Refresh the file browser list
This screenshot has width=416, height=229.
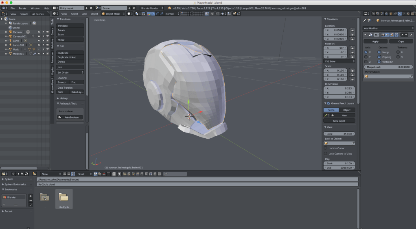click(27, 174)
